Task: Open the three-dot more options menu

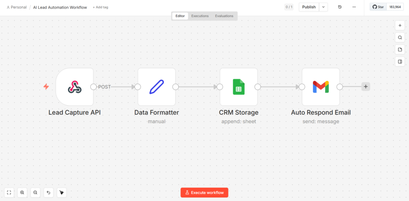Action: tap(354, 7)
